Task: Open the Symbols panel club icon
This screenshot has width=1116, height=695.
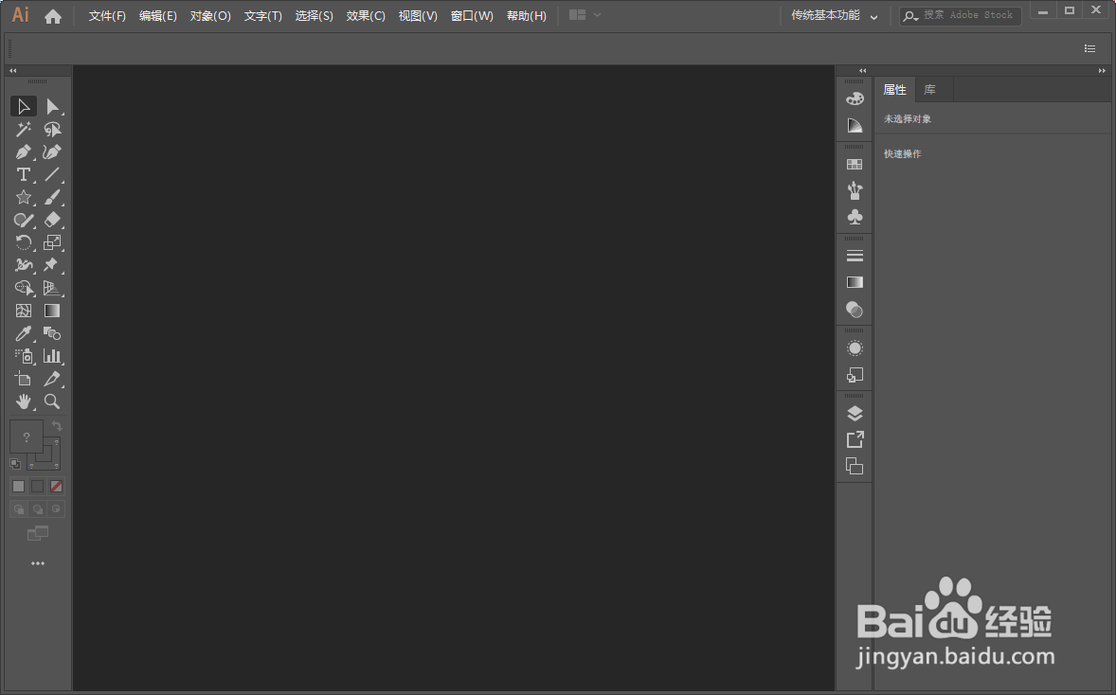Action: 855,217
